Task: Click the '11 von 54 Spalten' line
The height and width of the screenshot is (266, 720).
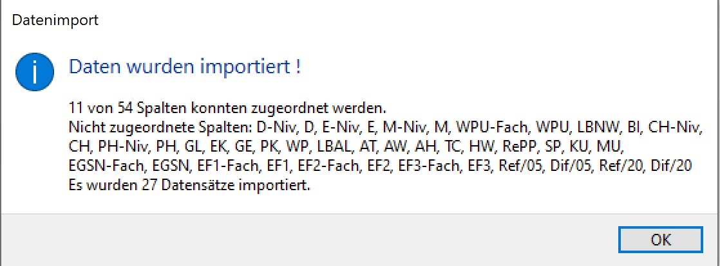Action: [228, 109]
